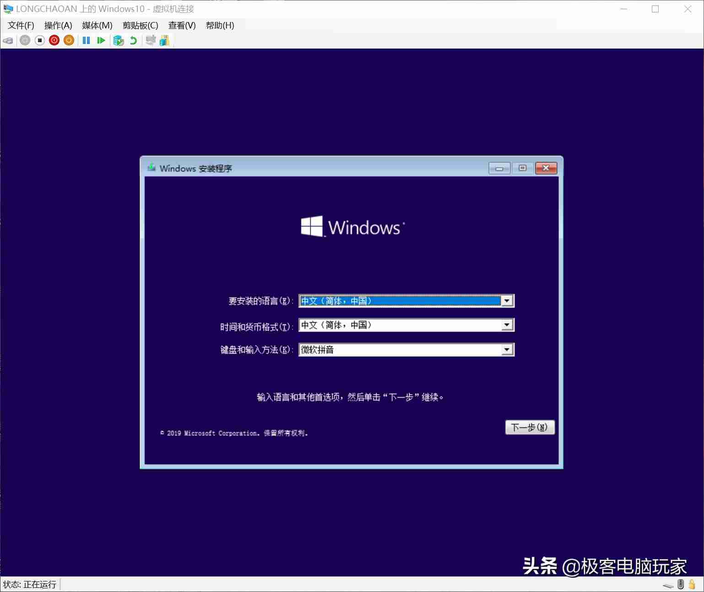The height and width of the screenshot is (592, 704).
Task: Open the 操作(A) menu
Action: [x=58, y=26]
